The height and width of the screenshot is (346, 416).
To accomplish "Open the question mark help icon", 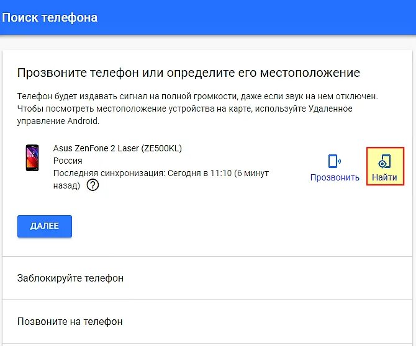I will point(93,185).
